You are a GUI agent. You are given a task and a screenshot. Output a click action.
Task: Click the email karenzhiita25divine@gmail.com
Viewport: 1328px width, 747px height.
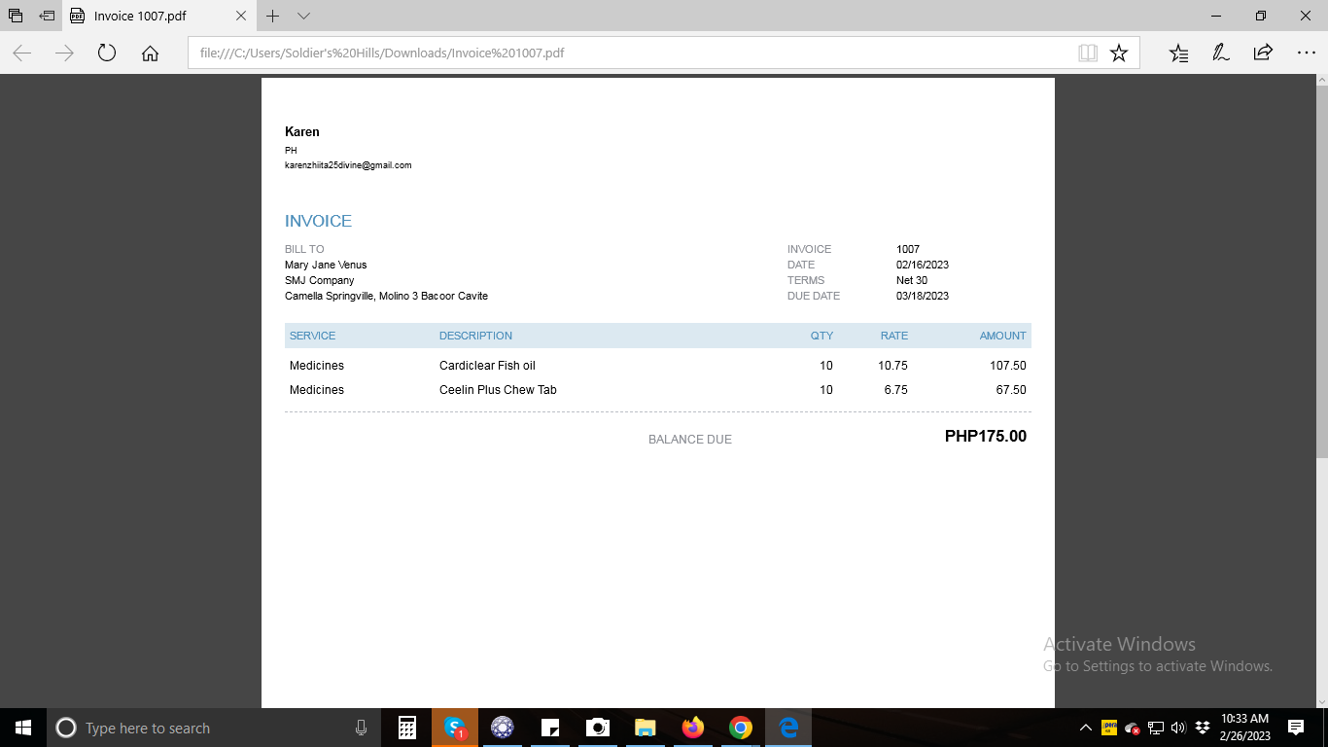348,165
